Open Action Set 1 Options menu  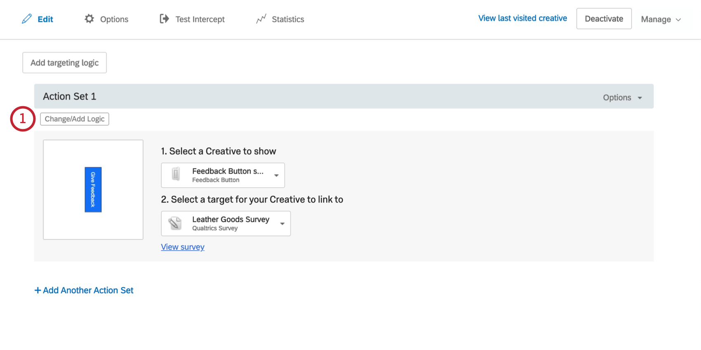tap(622, 98)
